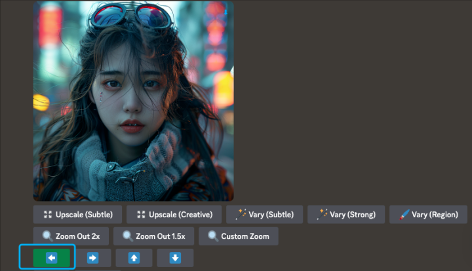Select Vary (Strong) option
This screenshot has height=271, width=472.
[346, 215]
